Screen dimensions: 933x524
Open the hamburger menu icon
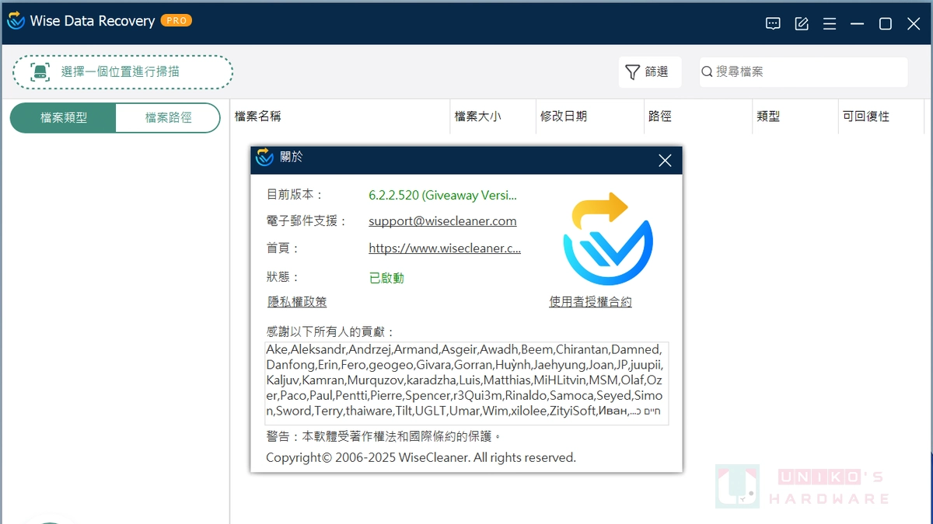(x=830, y=24)
